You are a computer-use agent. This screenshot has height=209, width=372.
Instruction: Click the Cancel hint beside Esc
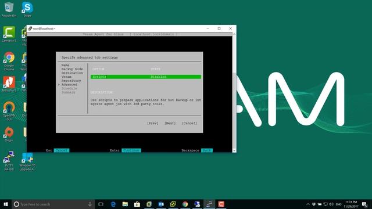pos(62,150)
